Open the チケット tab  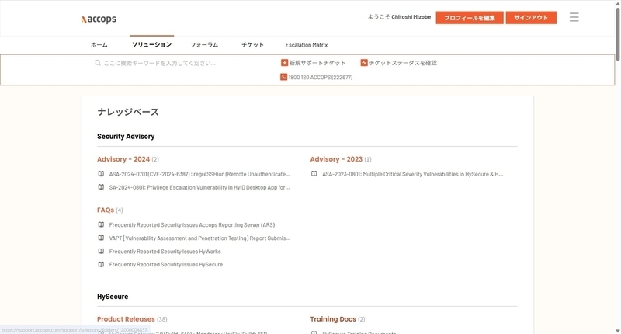(253, 45)
